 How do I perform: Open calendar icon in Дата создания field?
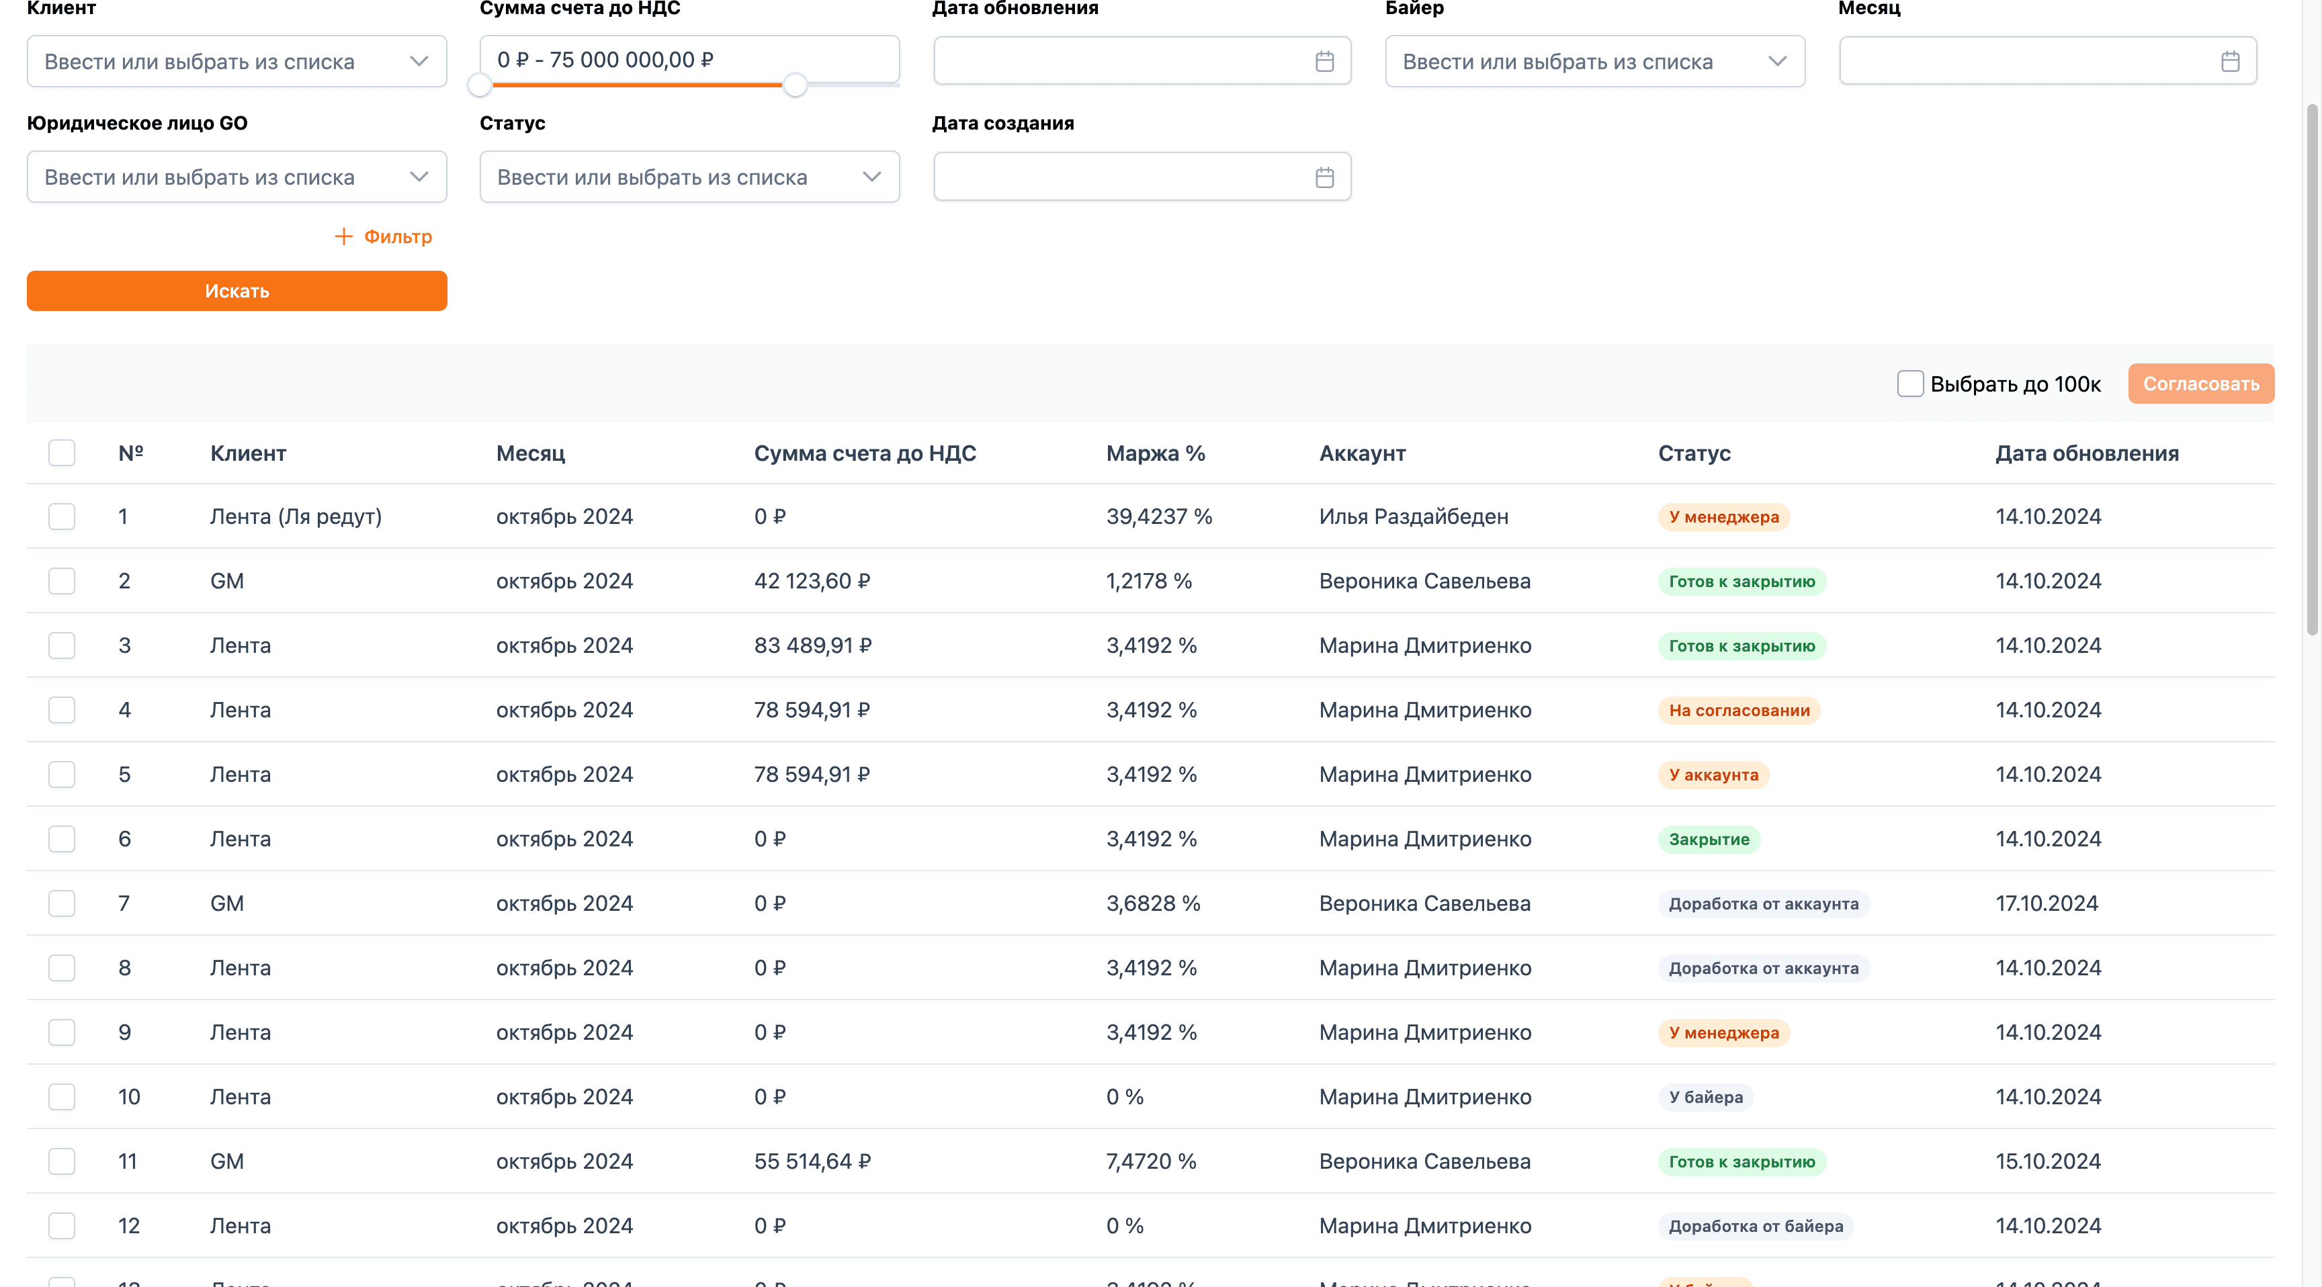1324,177
